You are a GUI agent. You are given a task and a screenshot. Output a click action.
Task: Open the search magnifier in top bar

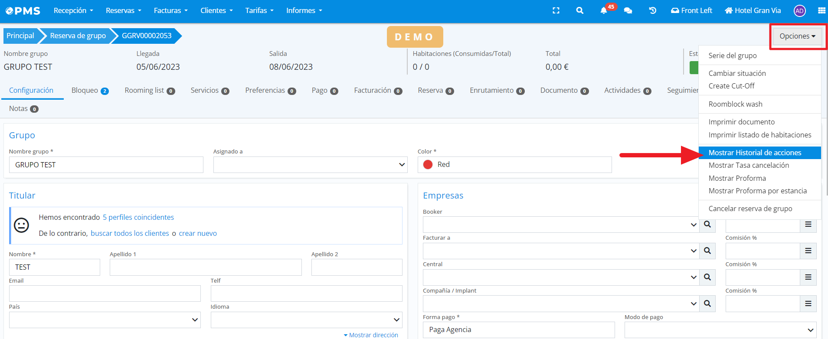click(x=579, y=10)
